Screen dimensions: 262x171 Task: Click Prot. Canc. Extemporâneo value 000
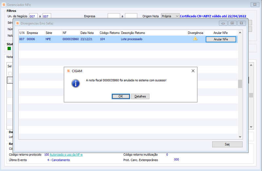(x=177, y=160)
